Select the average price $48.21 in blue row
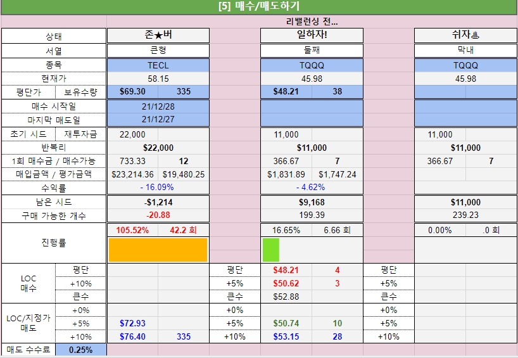 click(286, 92)
